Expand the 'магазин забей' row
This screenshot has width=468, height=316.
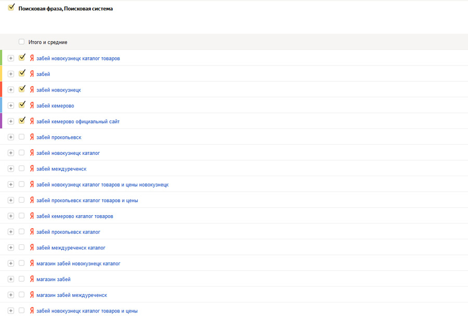11,279
